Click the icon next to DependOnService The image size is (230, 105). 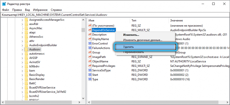coord(90,30)
